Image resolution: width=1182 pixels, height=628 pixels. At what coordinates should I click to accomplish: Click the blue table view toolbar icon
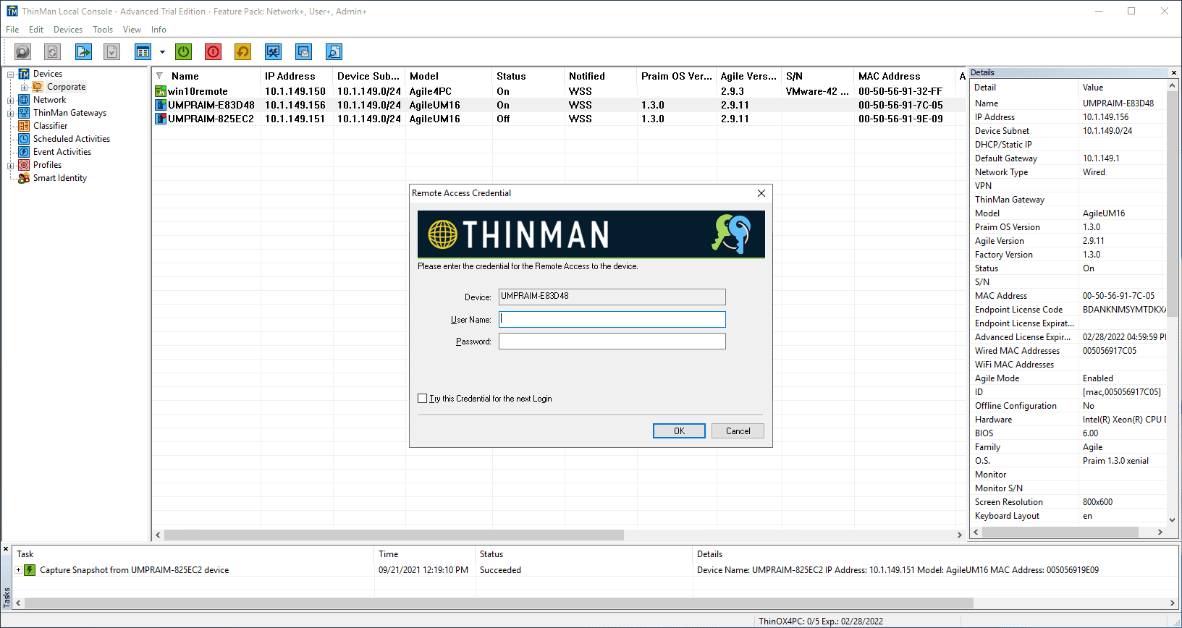(143, 52)
